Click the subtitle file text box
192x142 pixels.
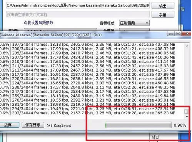coord(78,14)
